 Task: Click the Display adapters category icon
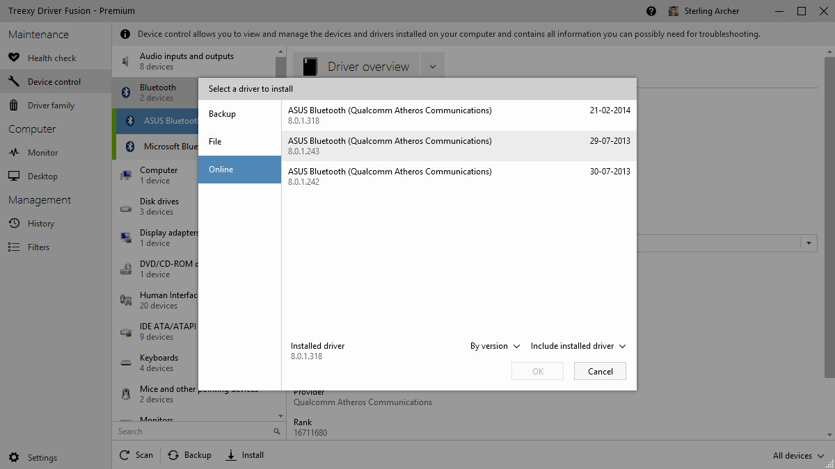126,238
